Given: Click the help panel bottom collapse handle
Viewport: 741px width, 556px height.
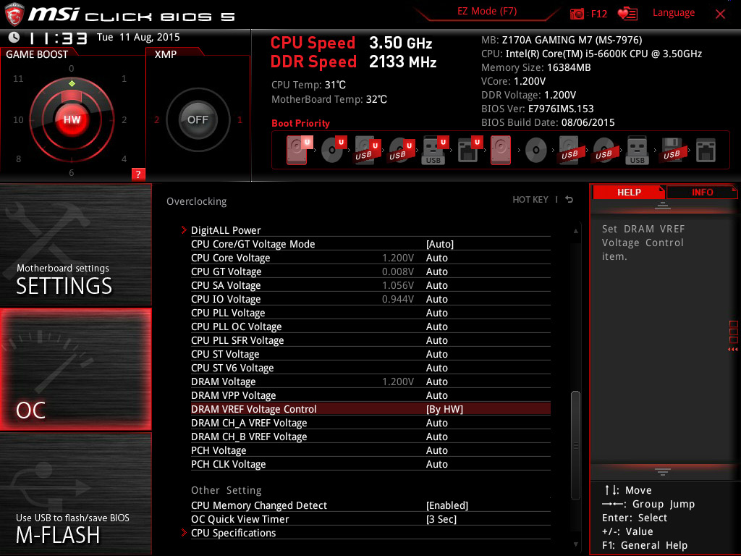Looking at the screenshot, I should click(663, 472).
